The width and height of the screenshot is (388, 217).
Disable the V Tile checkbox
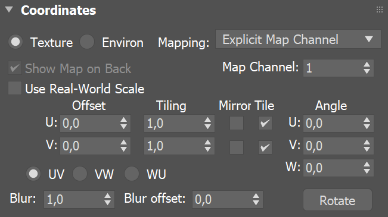tap(265, 147)
